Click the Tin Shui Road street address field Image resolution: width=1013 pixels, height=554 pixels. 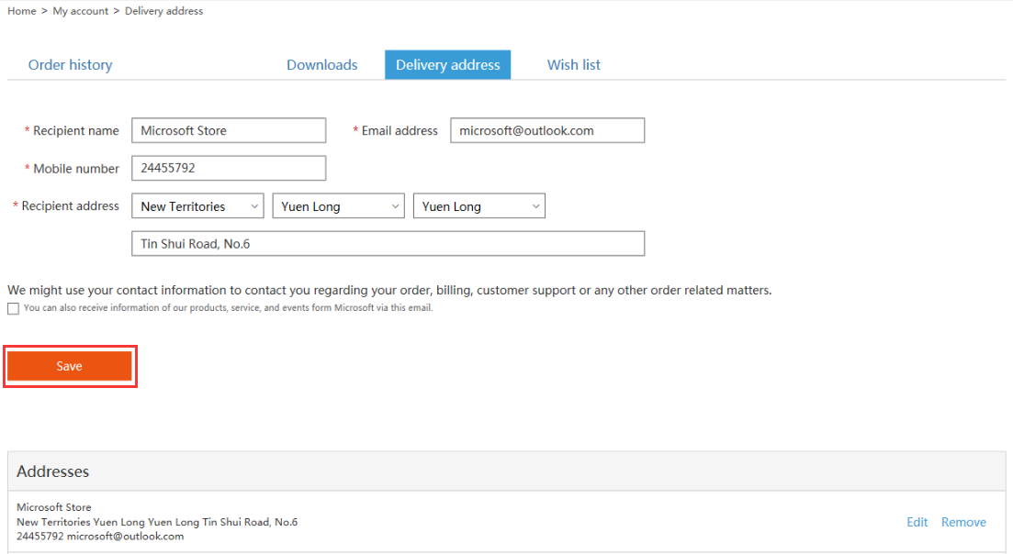[388, 244]
